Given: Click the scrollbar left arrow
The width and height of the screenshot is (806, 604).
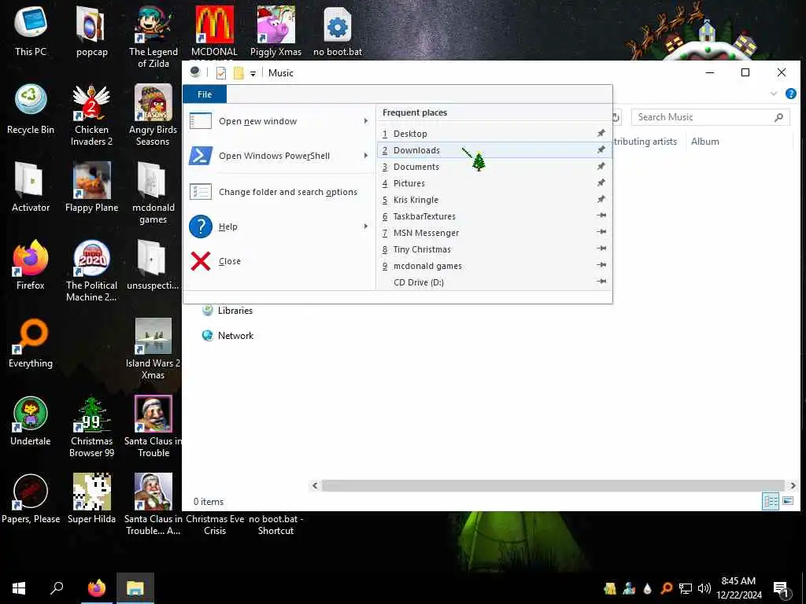Looking at the screenshot, I should point(315,485).
